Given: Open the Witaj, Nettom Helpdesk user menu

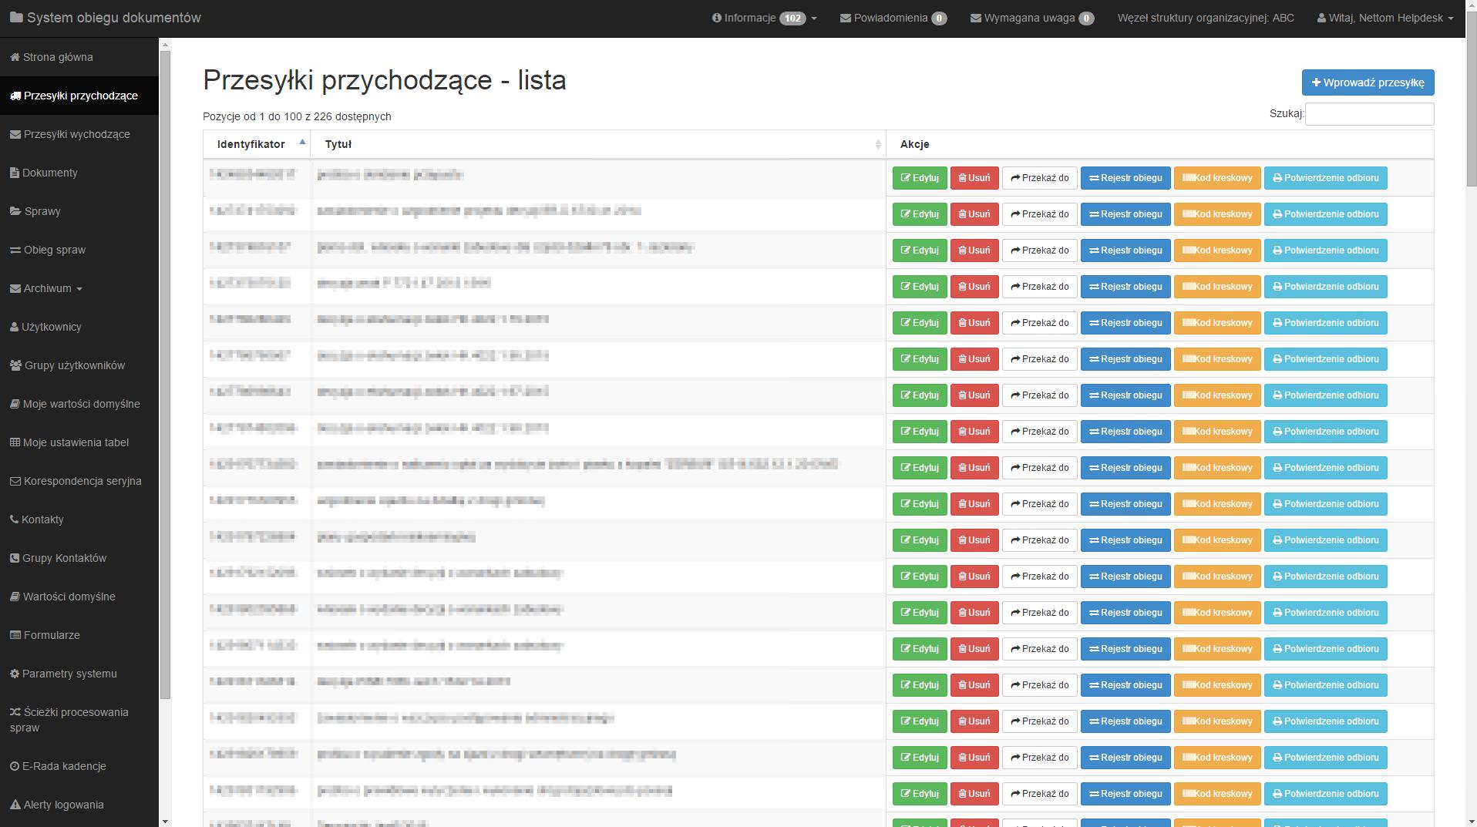Looking at the screenshot, I should (1385, 18).
